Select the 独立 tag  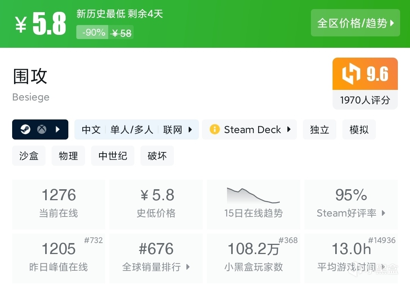pos(319,129)
